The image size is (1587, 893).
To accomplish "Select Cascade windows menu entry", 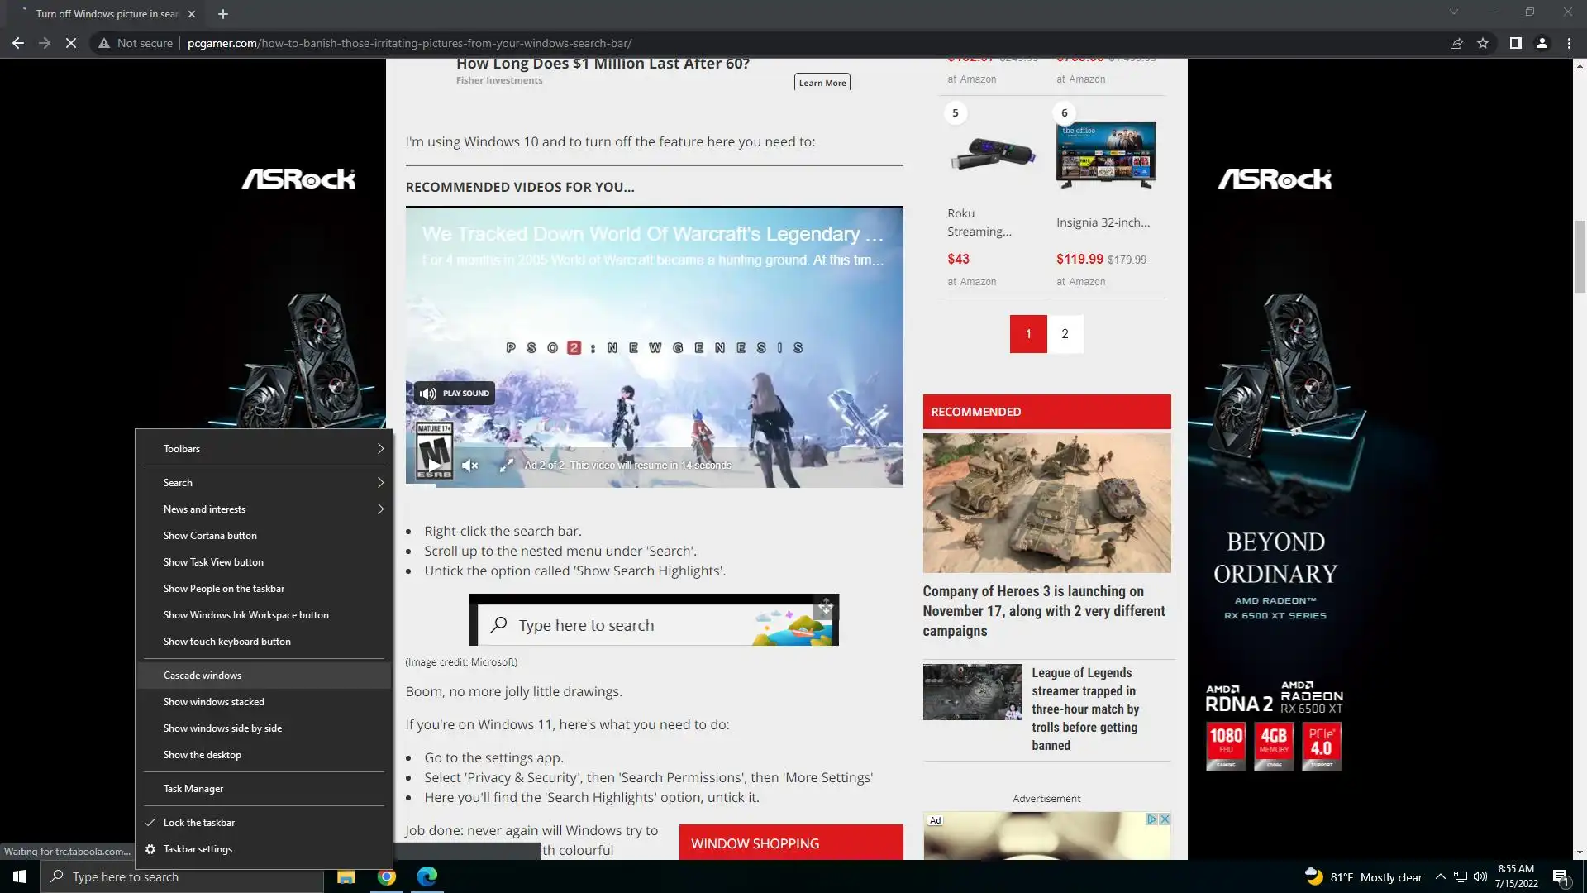I will (203, 676).
